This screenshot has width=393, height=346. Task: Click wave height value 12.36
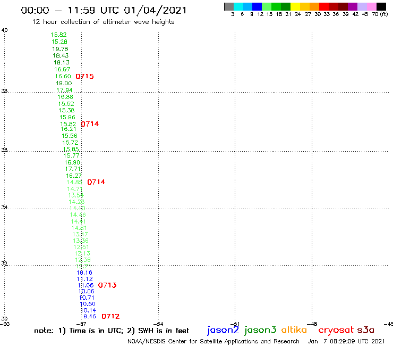tap(83, 260)
